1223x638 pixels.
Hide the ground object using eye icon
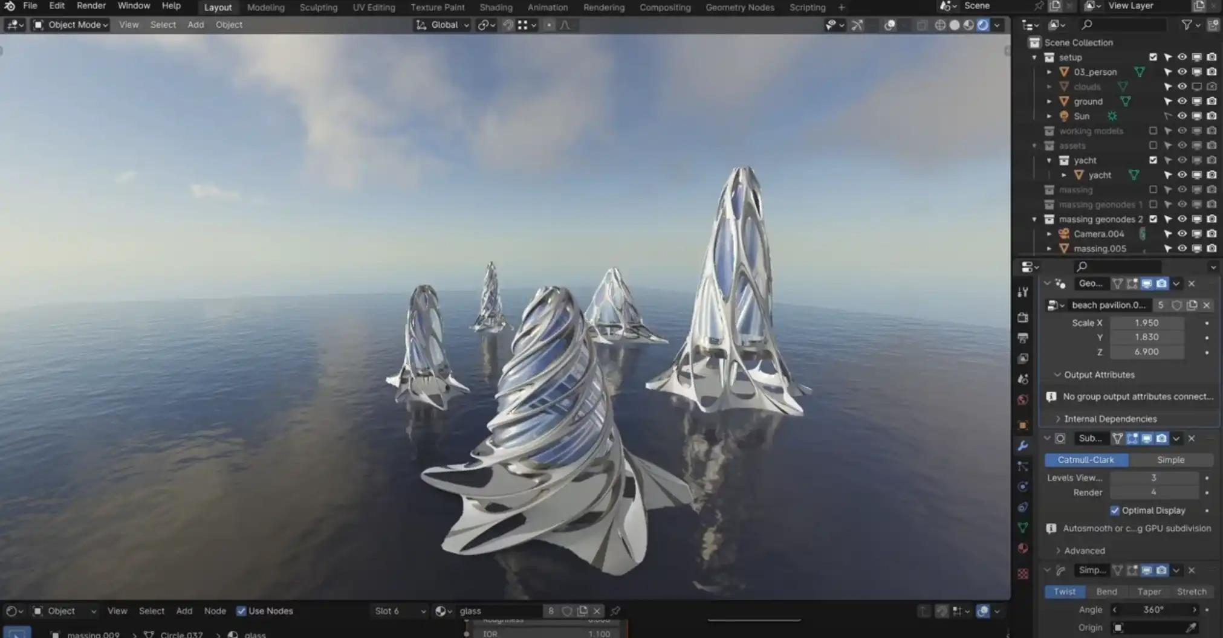1182,101
